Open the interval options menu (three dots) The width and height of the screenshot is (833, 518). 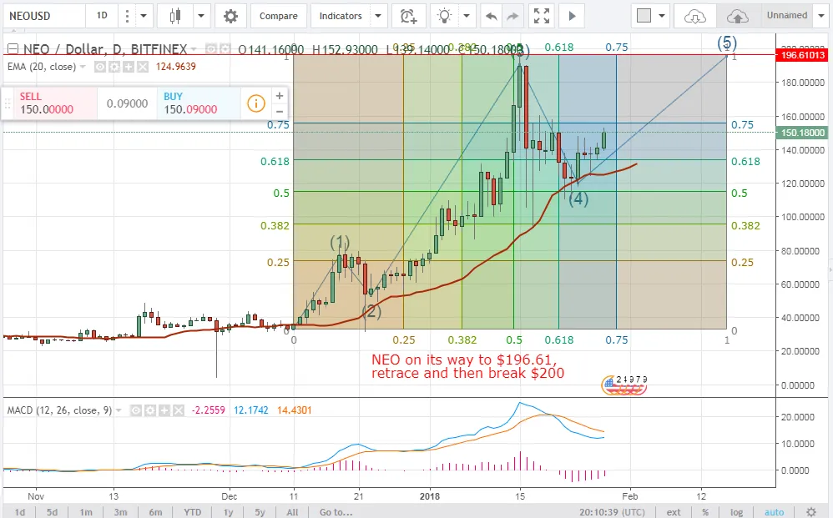tap(126, 16)
